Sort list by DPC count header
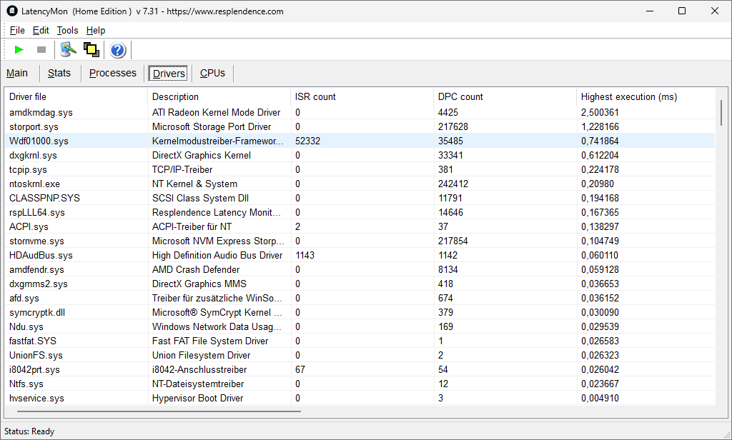 click(460, 96)
